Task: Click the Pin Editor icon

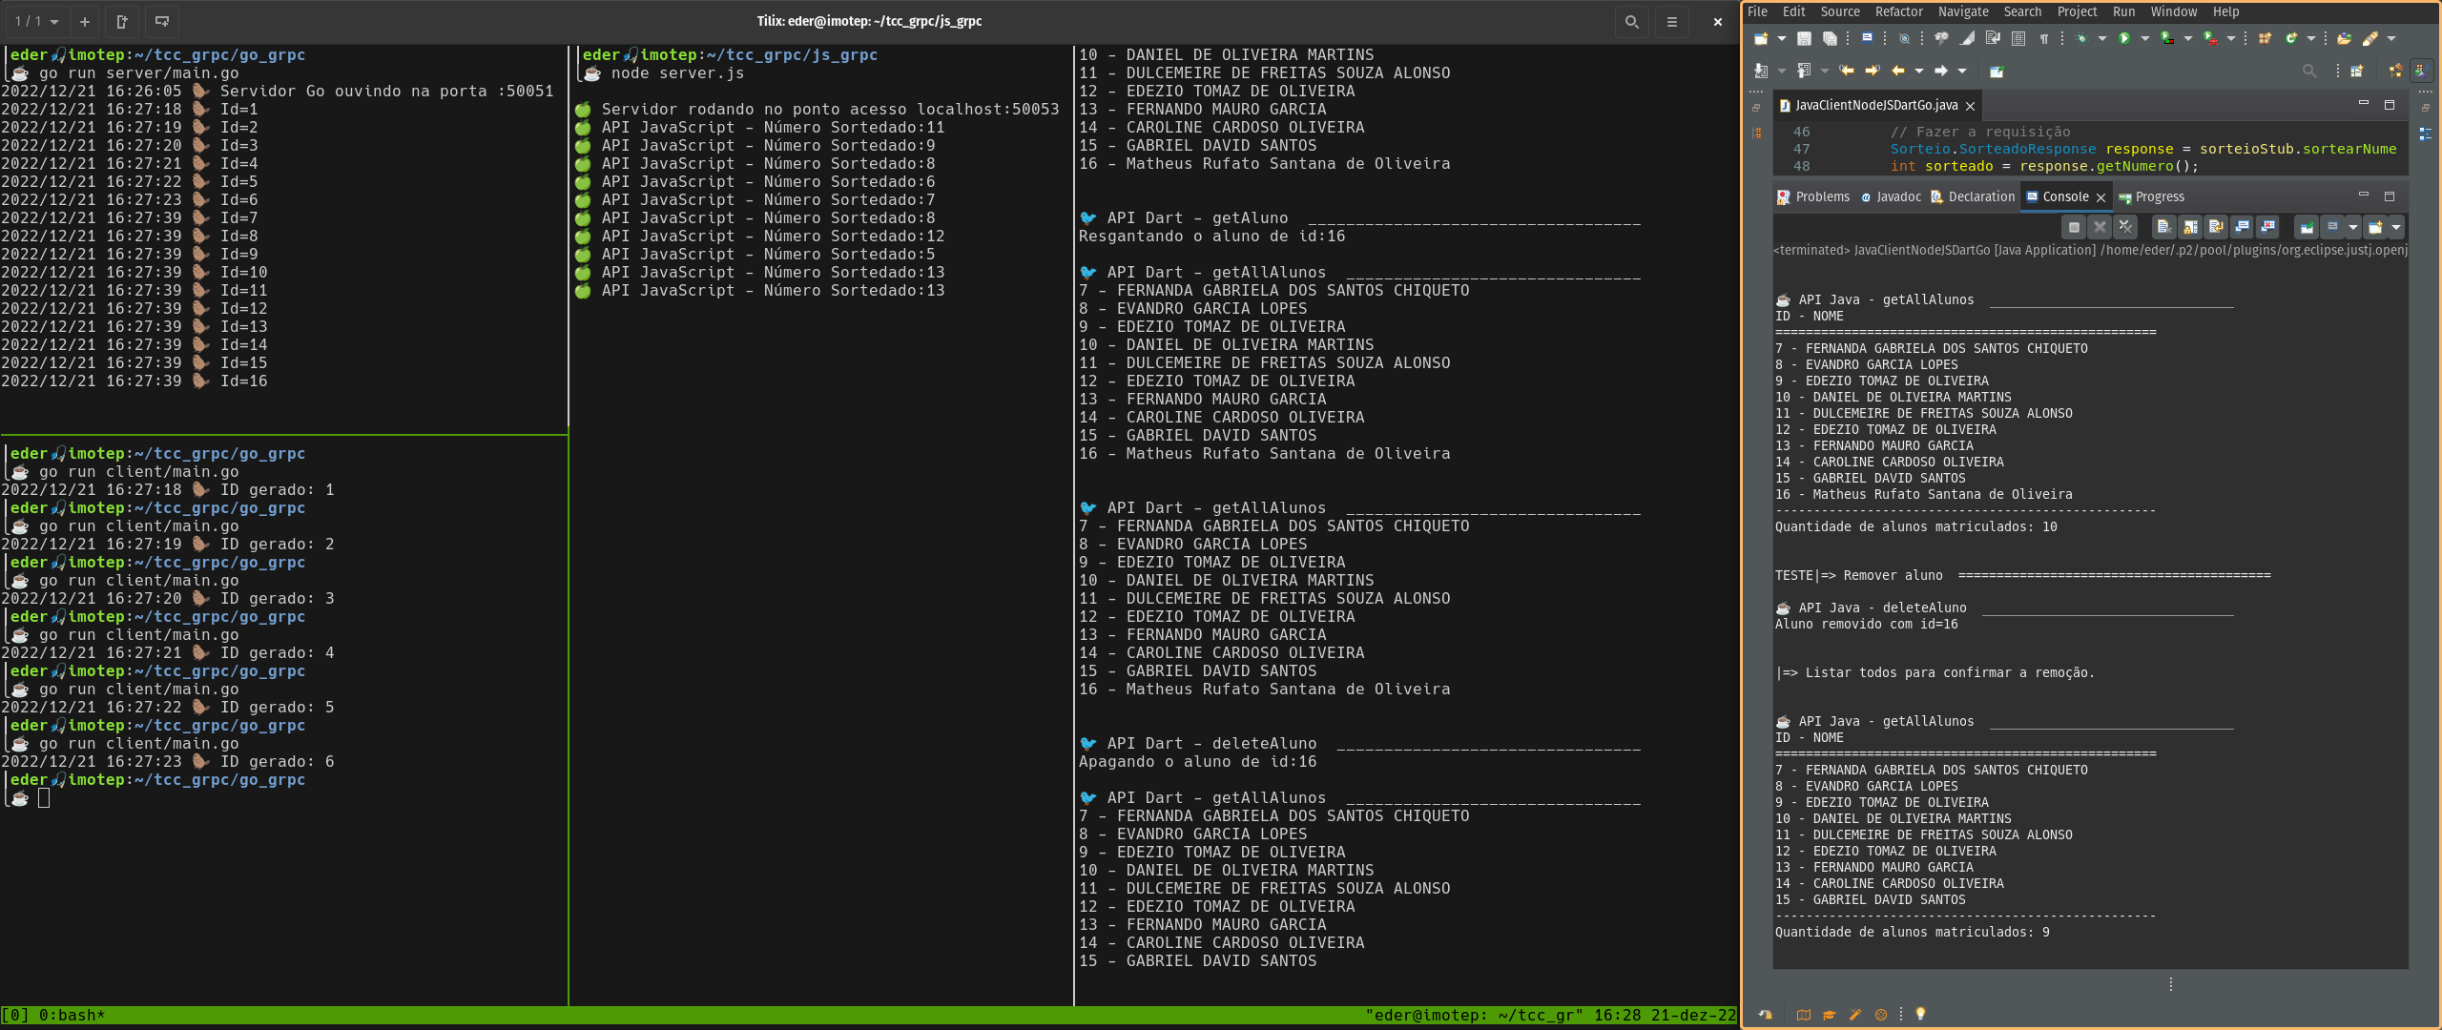Action: pyautogui.click(x=1997, y=71)
